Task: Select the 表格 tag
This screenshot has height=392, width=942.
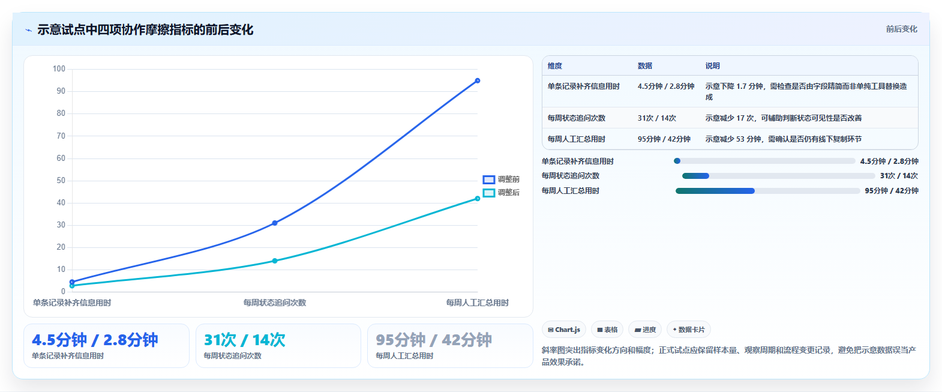Action: (607, 330)
